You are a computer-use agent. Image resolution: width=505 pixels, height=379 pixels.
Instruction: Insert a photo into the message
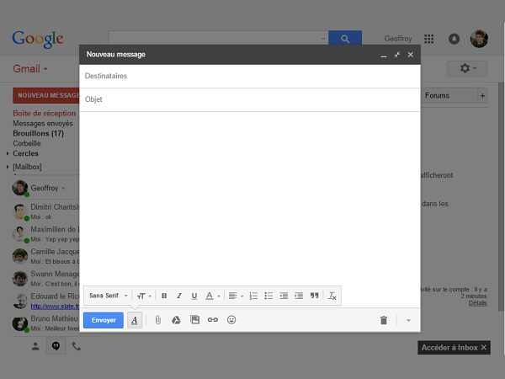[195, 320]
